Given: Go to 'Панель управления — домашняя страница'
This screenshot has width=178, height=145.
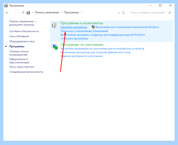Looking at the screenshot, I should 23,23.
